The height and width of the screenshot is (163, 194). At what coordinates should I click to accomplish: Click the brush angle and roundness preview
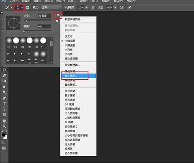[x=13, y=23]
